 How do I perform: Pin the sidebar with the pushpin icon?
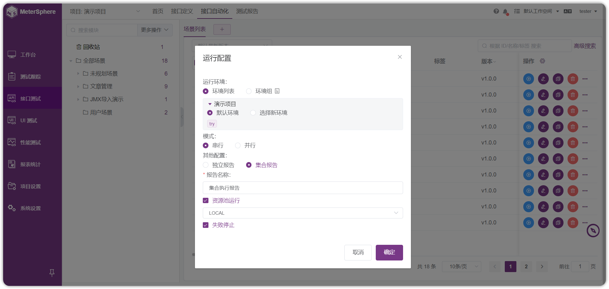[x=52, y=273]
